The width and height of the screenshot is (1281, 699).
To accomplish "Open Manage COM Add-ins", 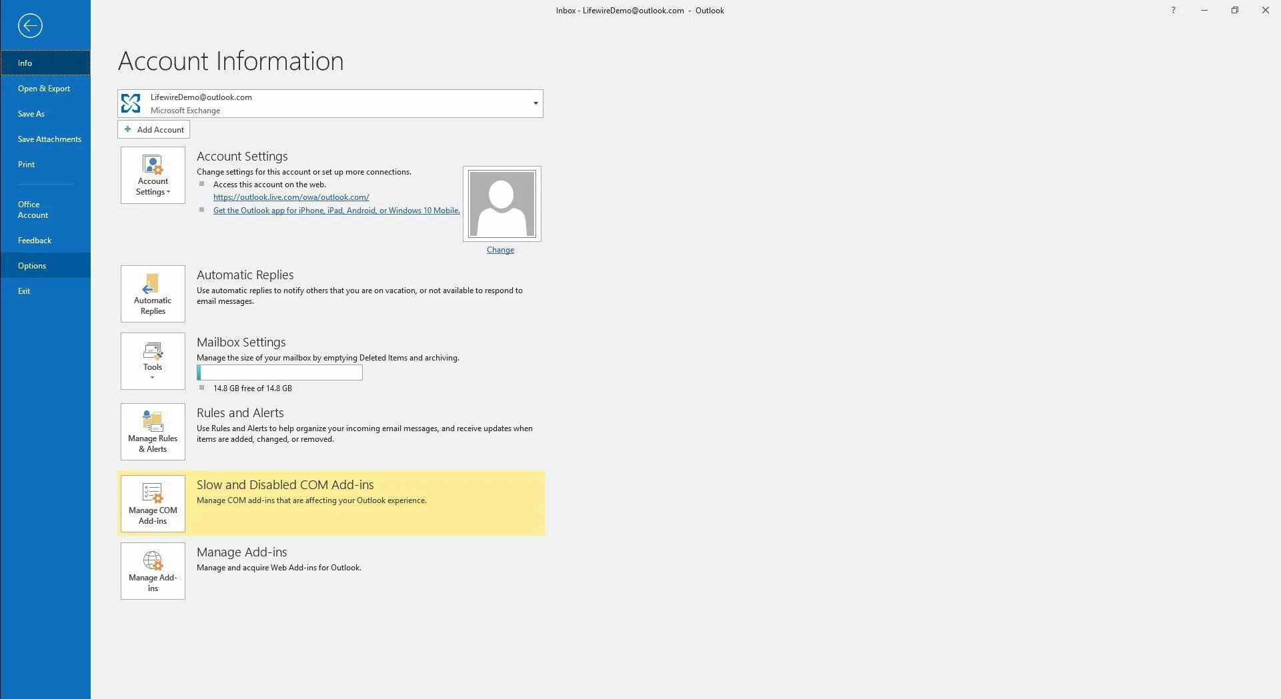I will click(153, 504).
